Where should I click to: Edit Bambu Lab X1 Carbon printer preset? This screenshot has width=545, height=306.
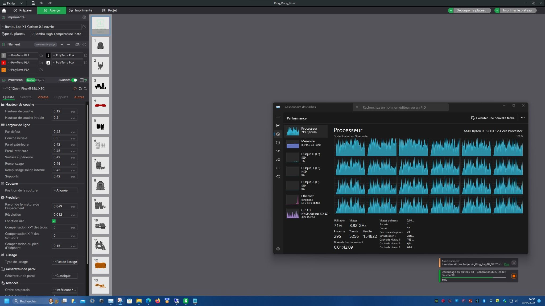(x=84, y=27)
